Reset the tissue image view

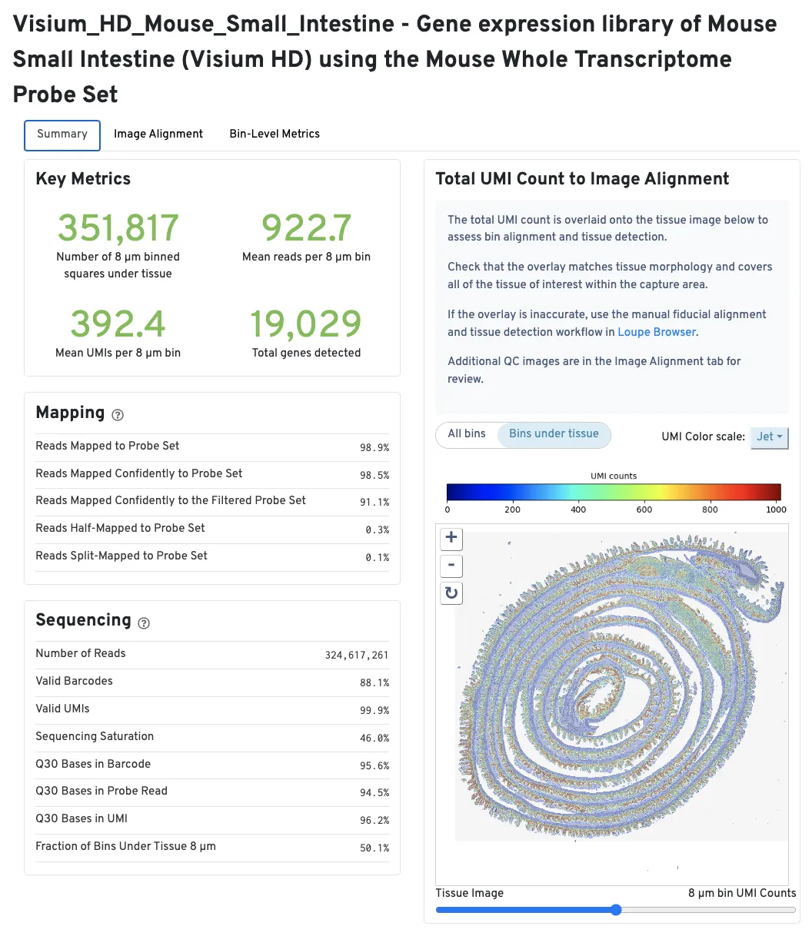pos(451,593)
